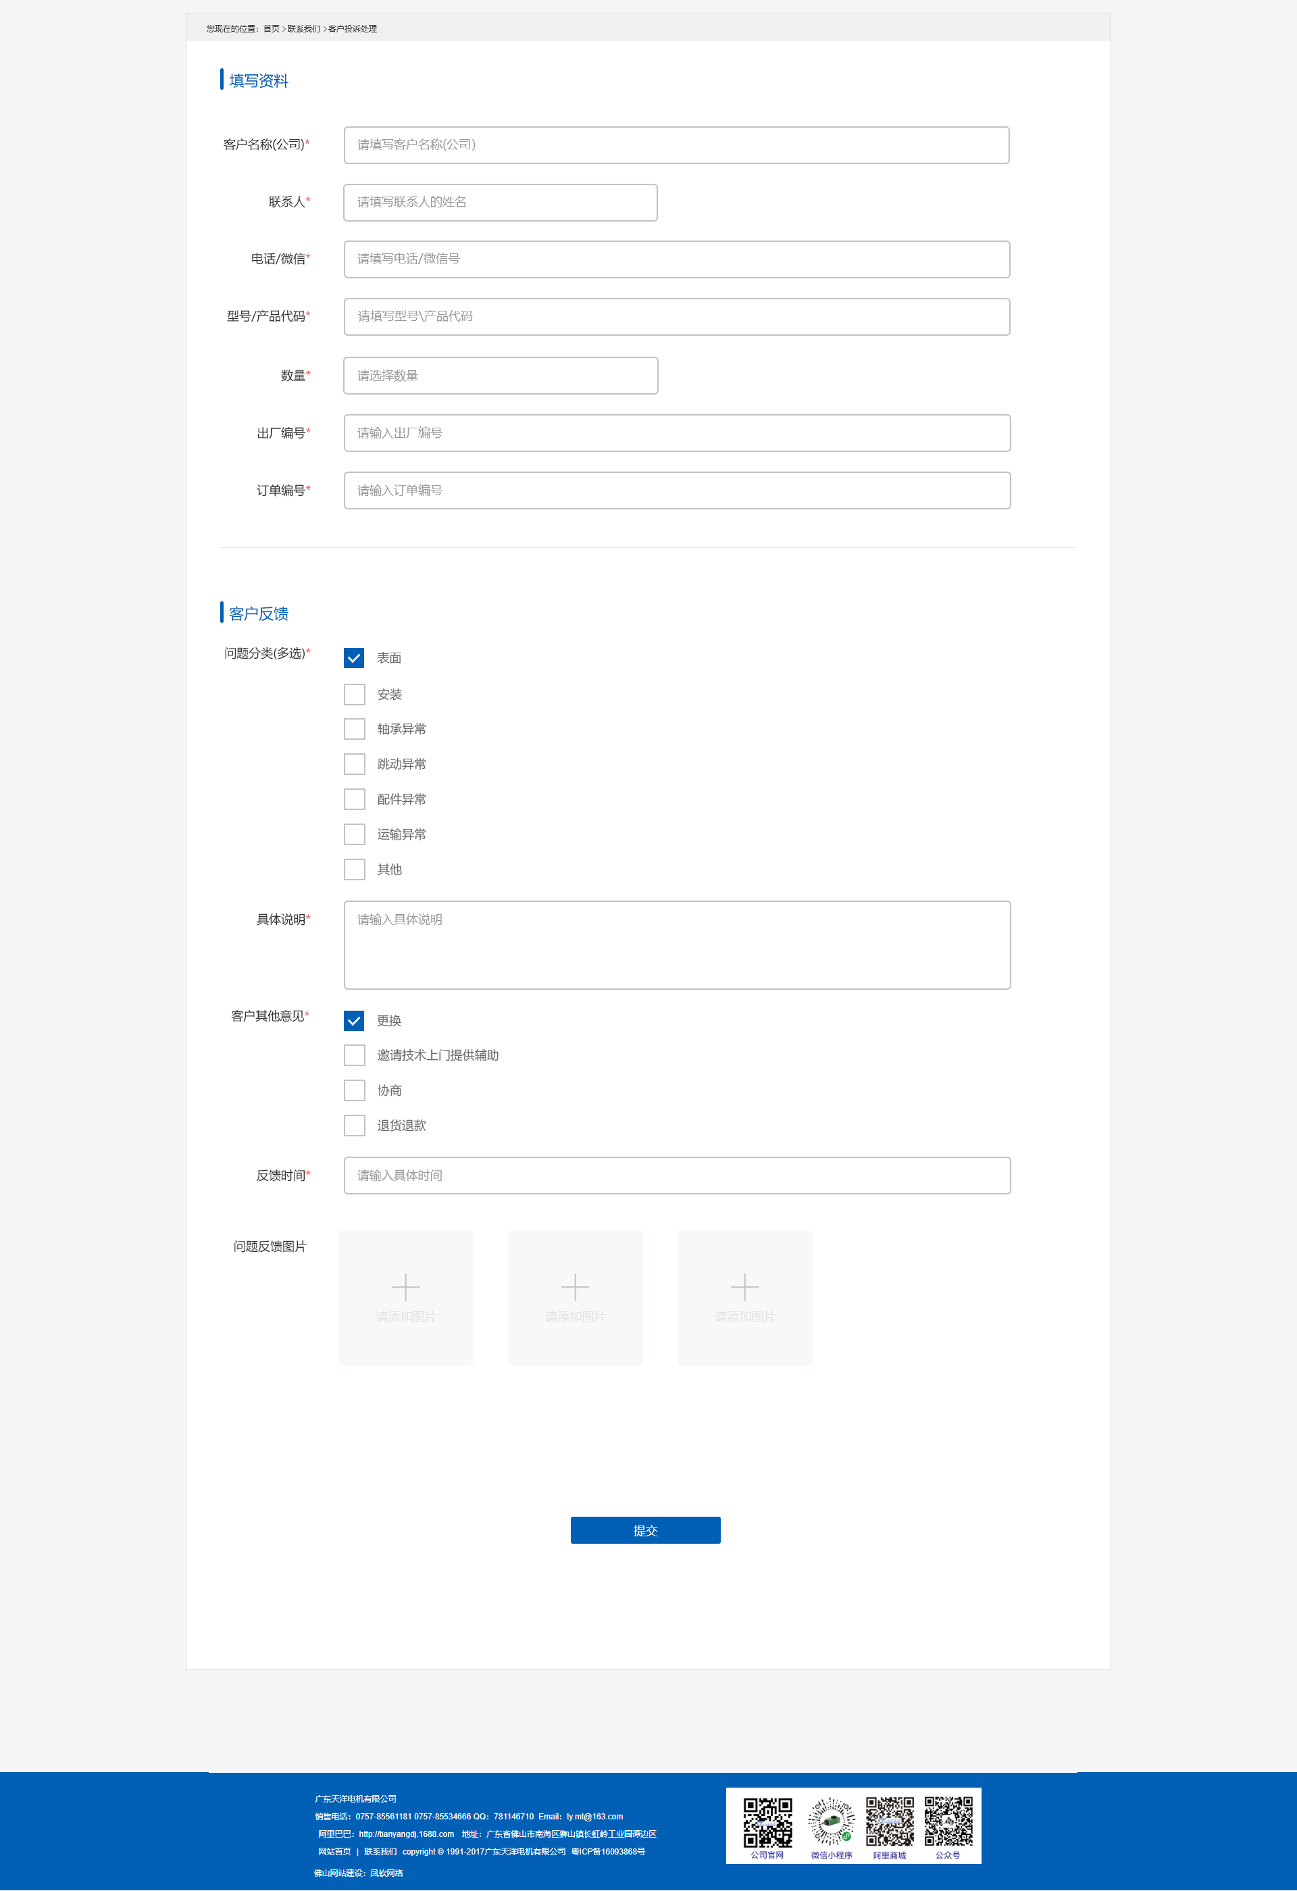
Task: Click the 公司官网 QR code
Action: point(767,1823)
